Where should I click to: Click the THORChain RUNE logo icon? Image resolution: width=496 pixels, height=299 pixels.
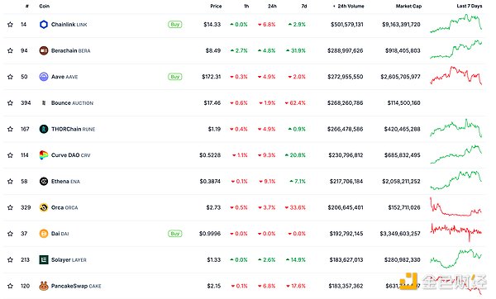pyautogui.click(x=44, y=129)
